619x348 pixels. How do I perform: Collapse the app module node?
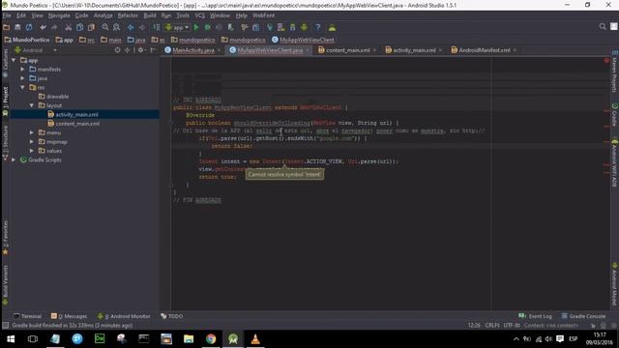[14, 60]
